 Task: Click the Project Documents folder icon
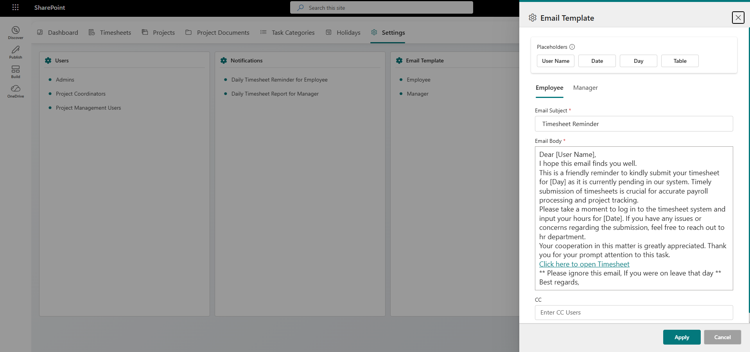[188, 32]
